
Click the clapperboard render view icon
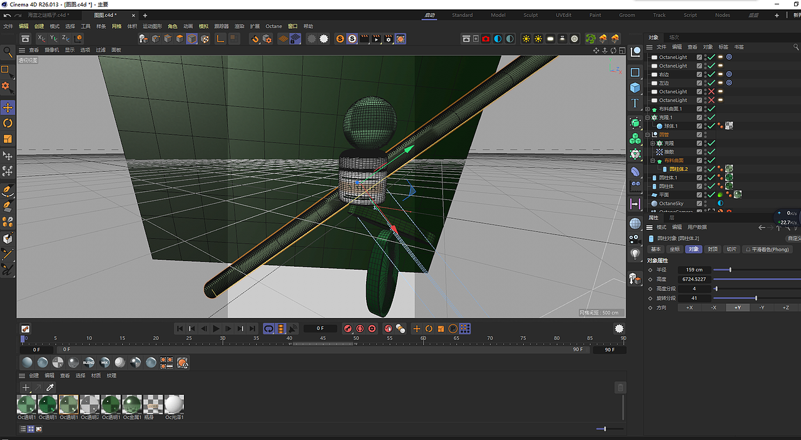364,39
